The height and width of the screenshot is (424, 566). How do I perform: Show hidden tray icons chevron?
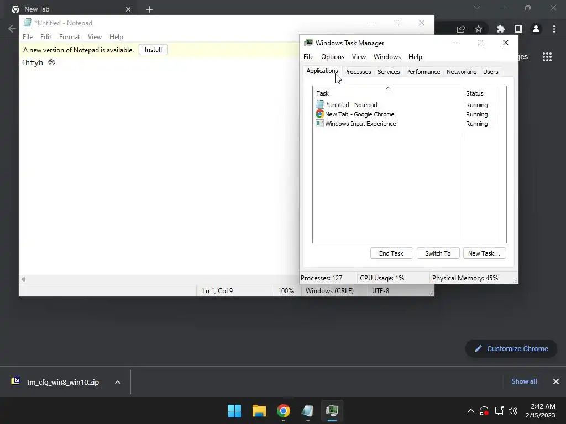471,411
